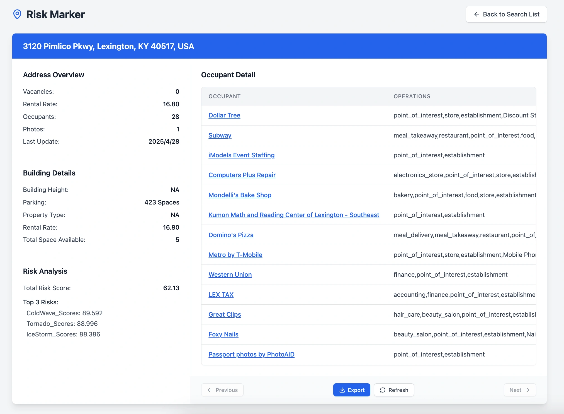Open Passport photos by PhotoAiD link
This screenshot has width=564, height=414.
pyautogui.click(x=251, y=354)
